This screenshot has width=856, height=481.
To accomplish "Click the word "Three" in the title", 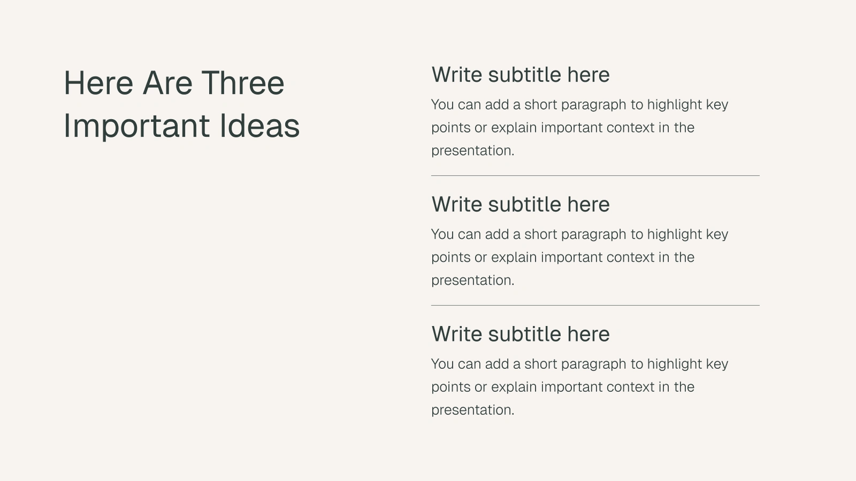I will click(x=243, y=83).
